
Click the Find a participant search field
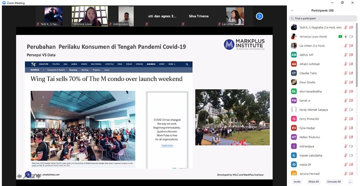point(322,18)
